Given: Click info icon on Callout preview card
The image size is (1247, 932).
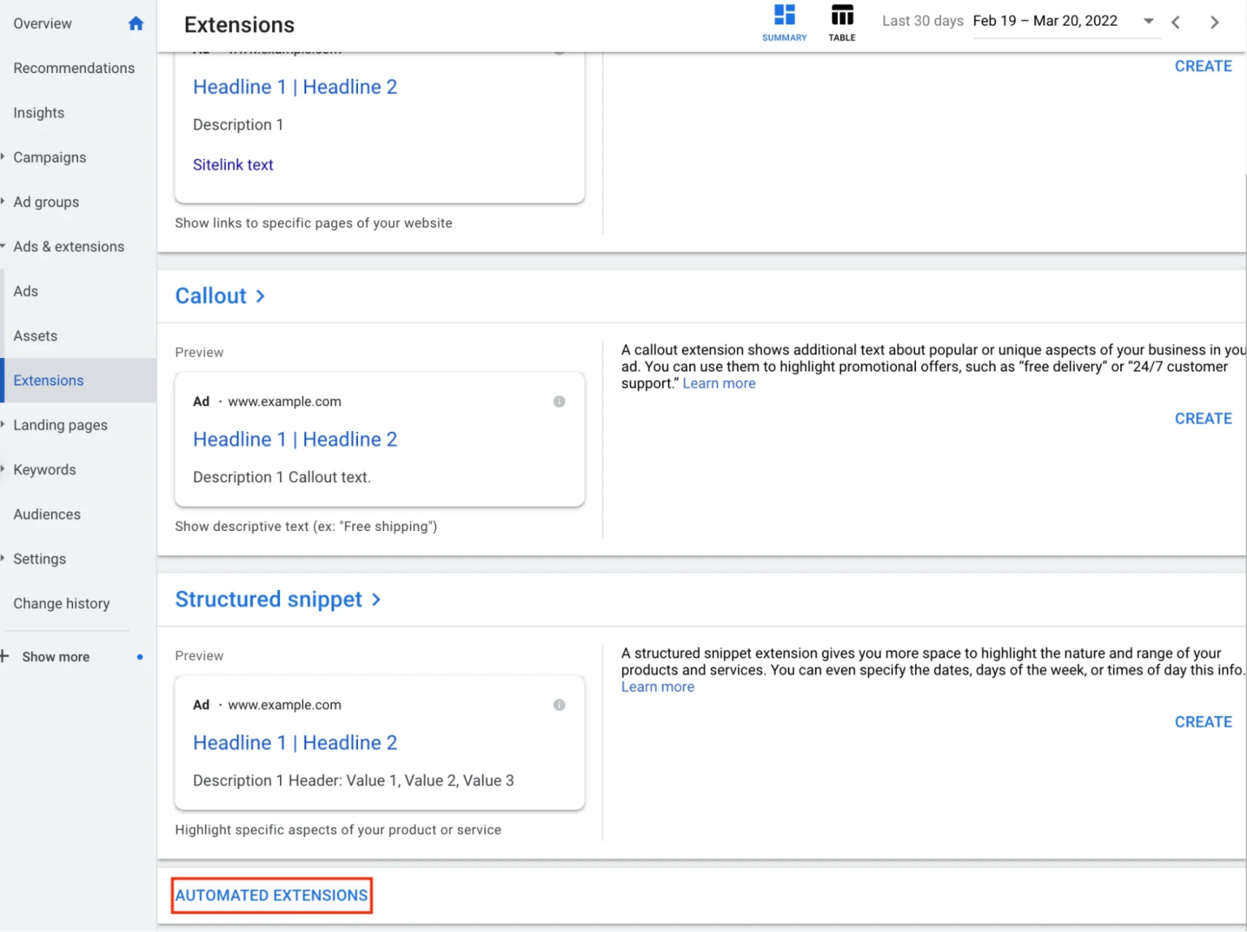Looking at the screenshot, I should 559,400.
